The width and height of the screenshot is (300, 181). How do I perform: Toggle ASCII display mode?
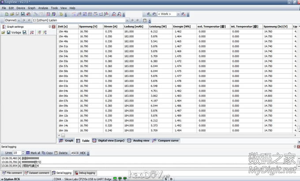[75, 153]
